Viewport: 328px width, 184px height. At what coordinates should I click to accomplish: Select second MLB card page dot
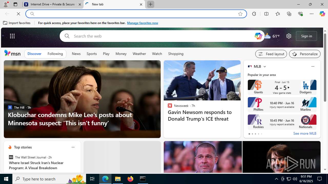click(252, 134)
